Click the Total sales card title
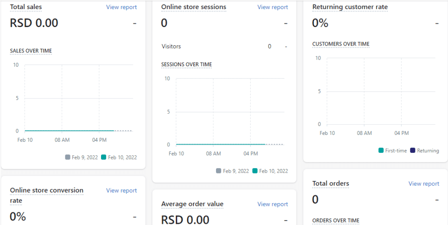This screenshot has height=225, width=448. 26,7
